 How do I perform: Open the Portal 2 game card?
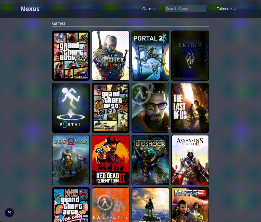coord(150,55)
